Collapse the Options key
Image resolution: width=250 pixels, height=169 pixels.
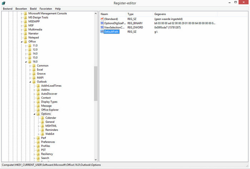(x=34, y=114)
